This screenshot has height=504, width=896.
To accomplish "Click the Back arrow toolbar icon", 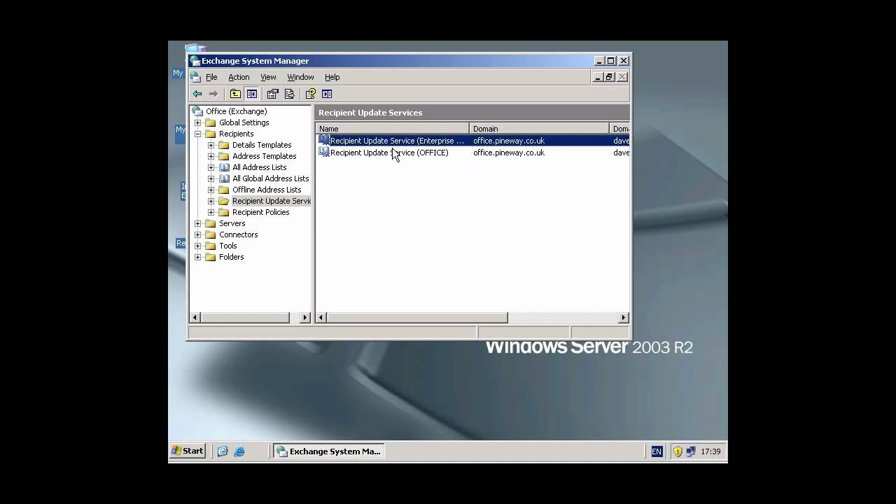I will 197,94.
